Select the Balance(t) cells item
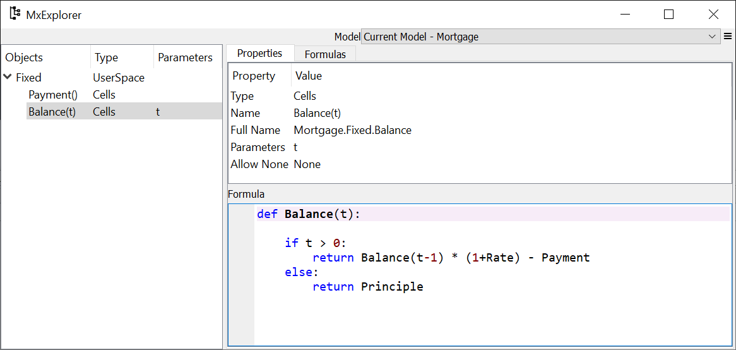The image size is (736, 350). coord(52,112)
